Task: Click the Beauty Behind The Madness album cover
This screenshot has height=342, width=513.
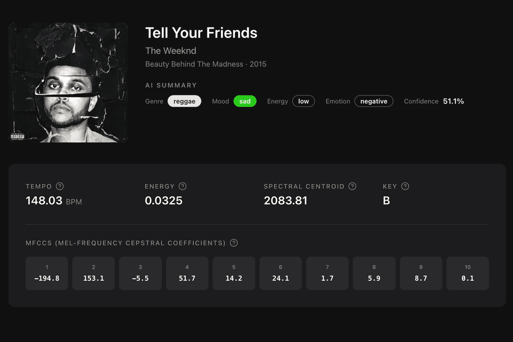Action: 68,83
